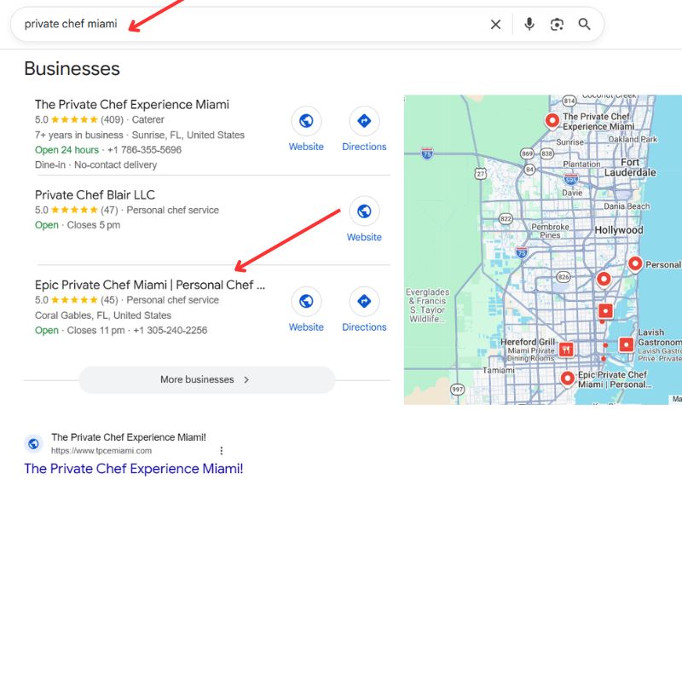Open The Private Chef Experience Miami! blue result link
This screenshot has height=682, width=682.
pos(134,469)
